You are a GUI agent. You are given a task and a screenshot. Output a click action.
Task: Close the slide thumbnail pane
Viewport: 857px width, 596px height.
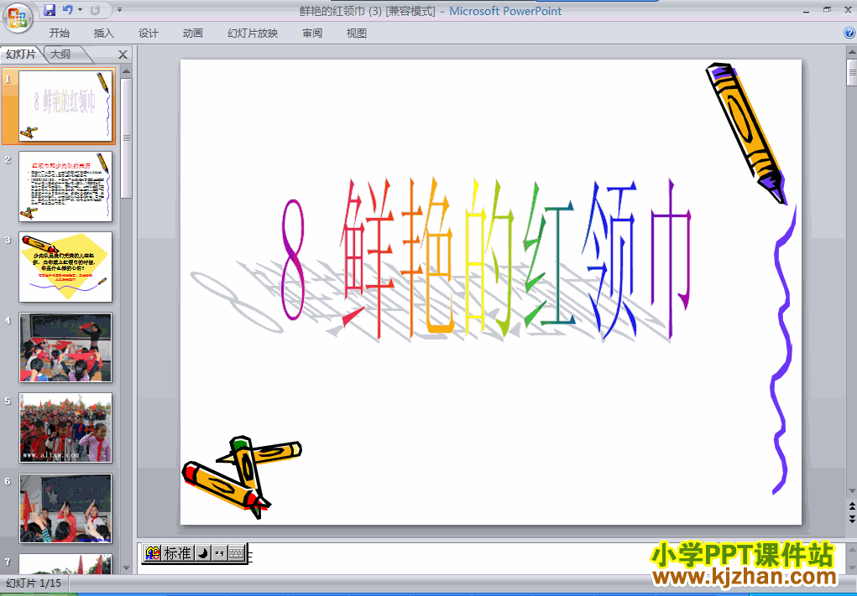123,54
